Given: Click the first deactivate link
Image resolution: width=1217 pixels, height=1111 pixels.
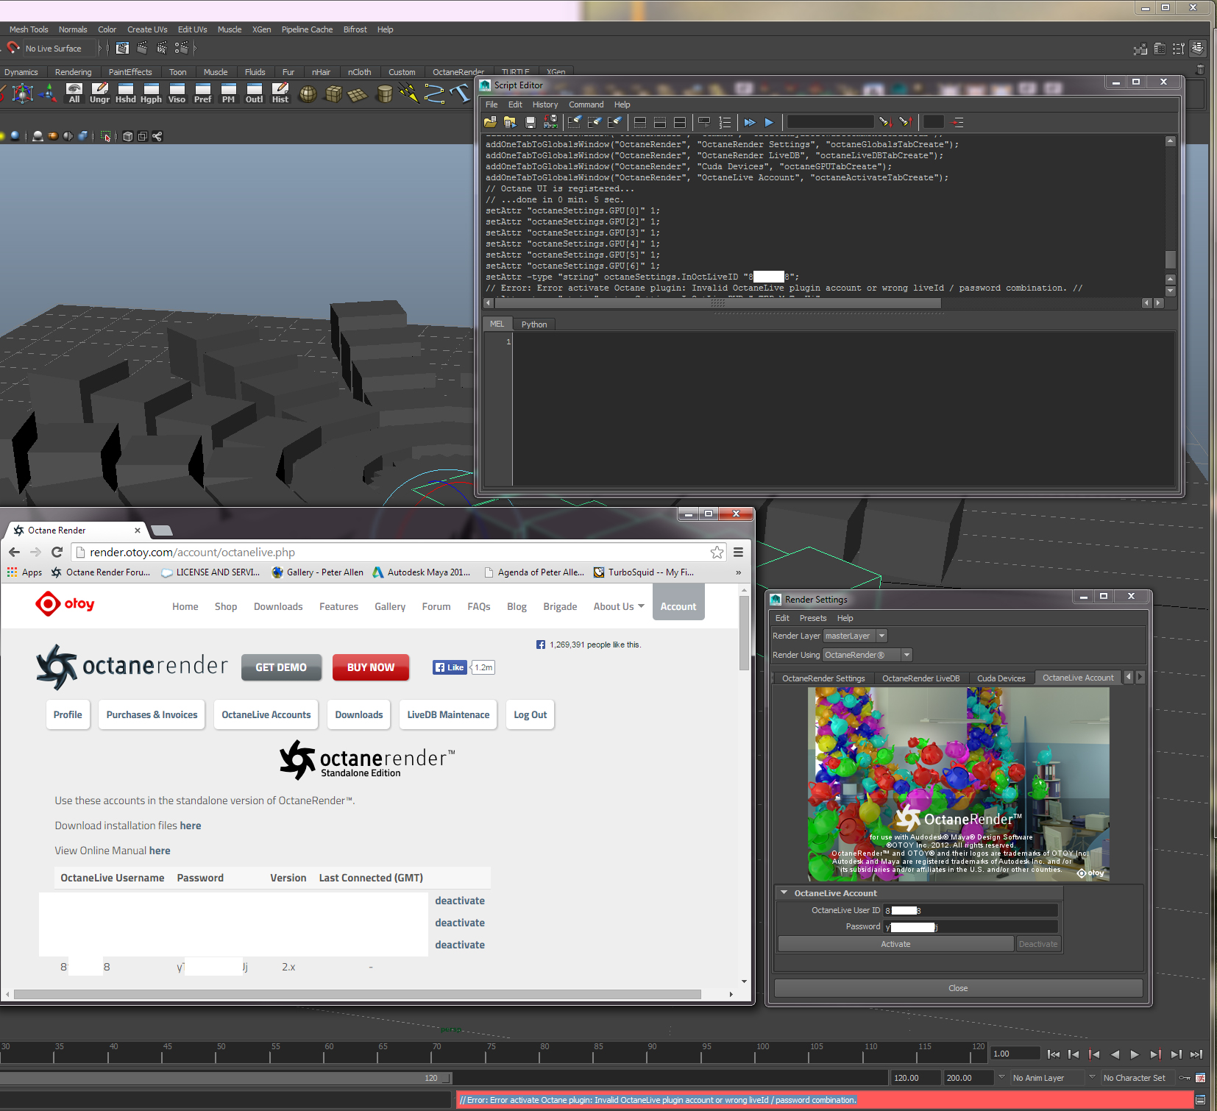Looking at the screenshot, I should (x=460, y=901).
